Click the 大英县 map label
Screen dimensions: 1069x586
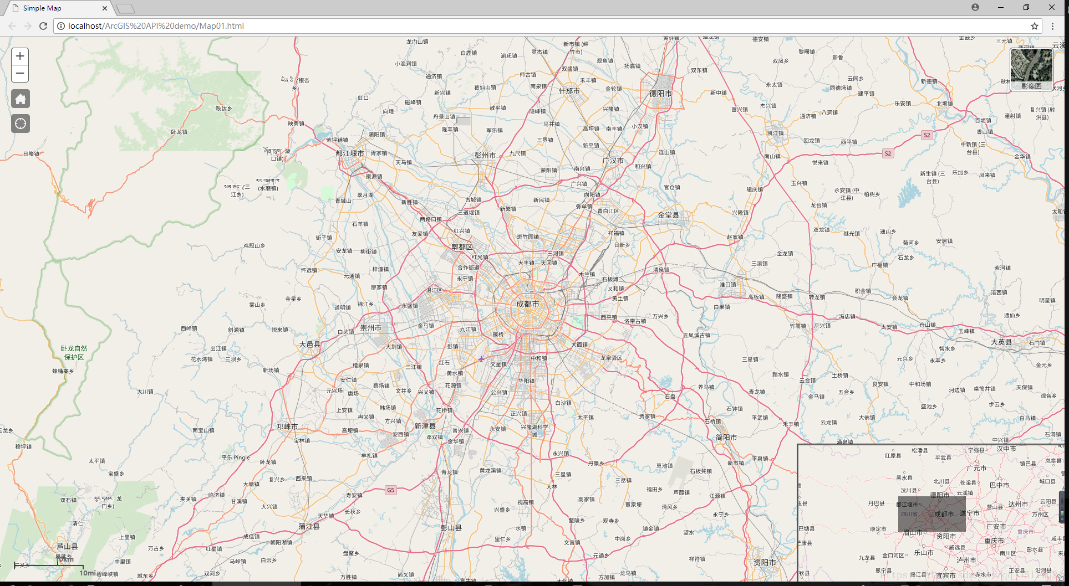pyautogui.click(x=1001, y=342)
